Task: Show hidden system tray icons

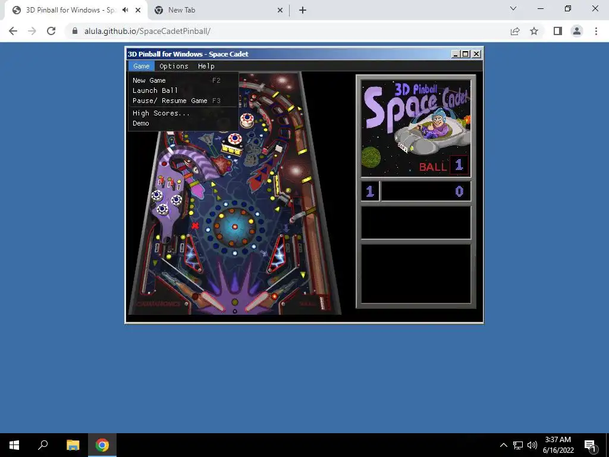Action: click(503, 445)
